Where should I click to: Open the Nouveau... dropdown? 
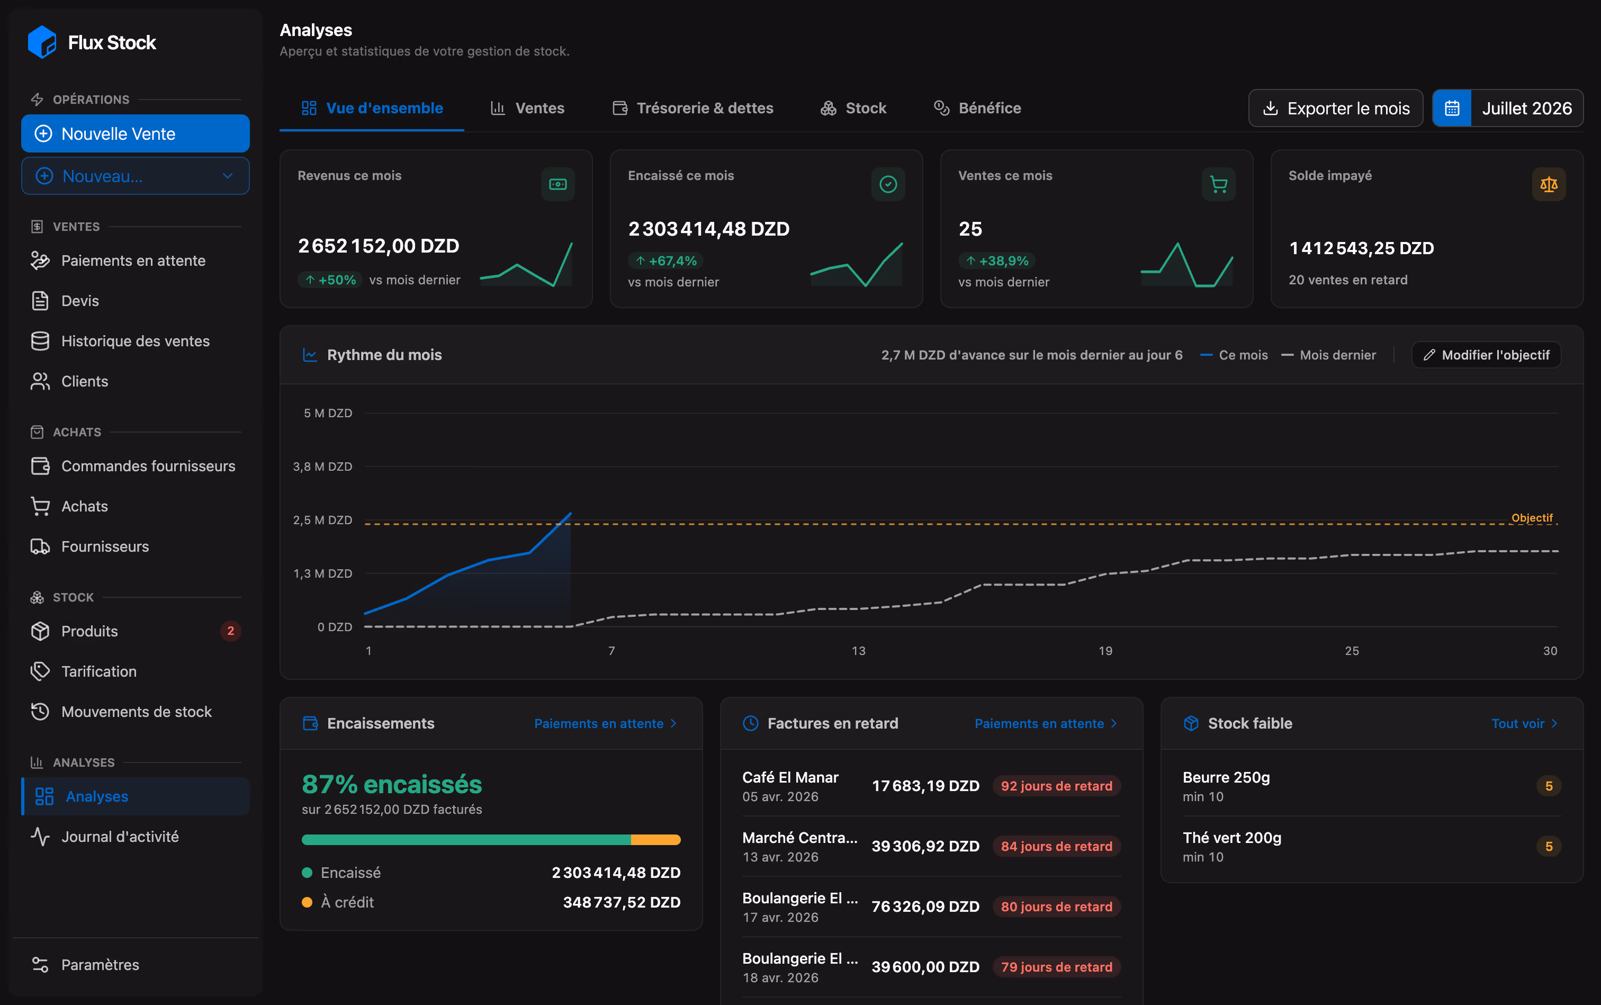pyautogui.click(x=136, y=176)
